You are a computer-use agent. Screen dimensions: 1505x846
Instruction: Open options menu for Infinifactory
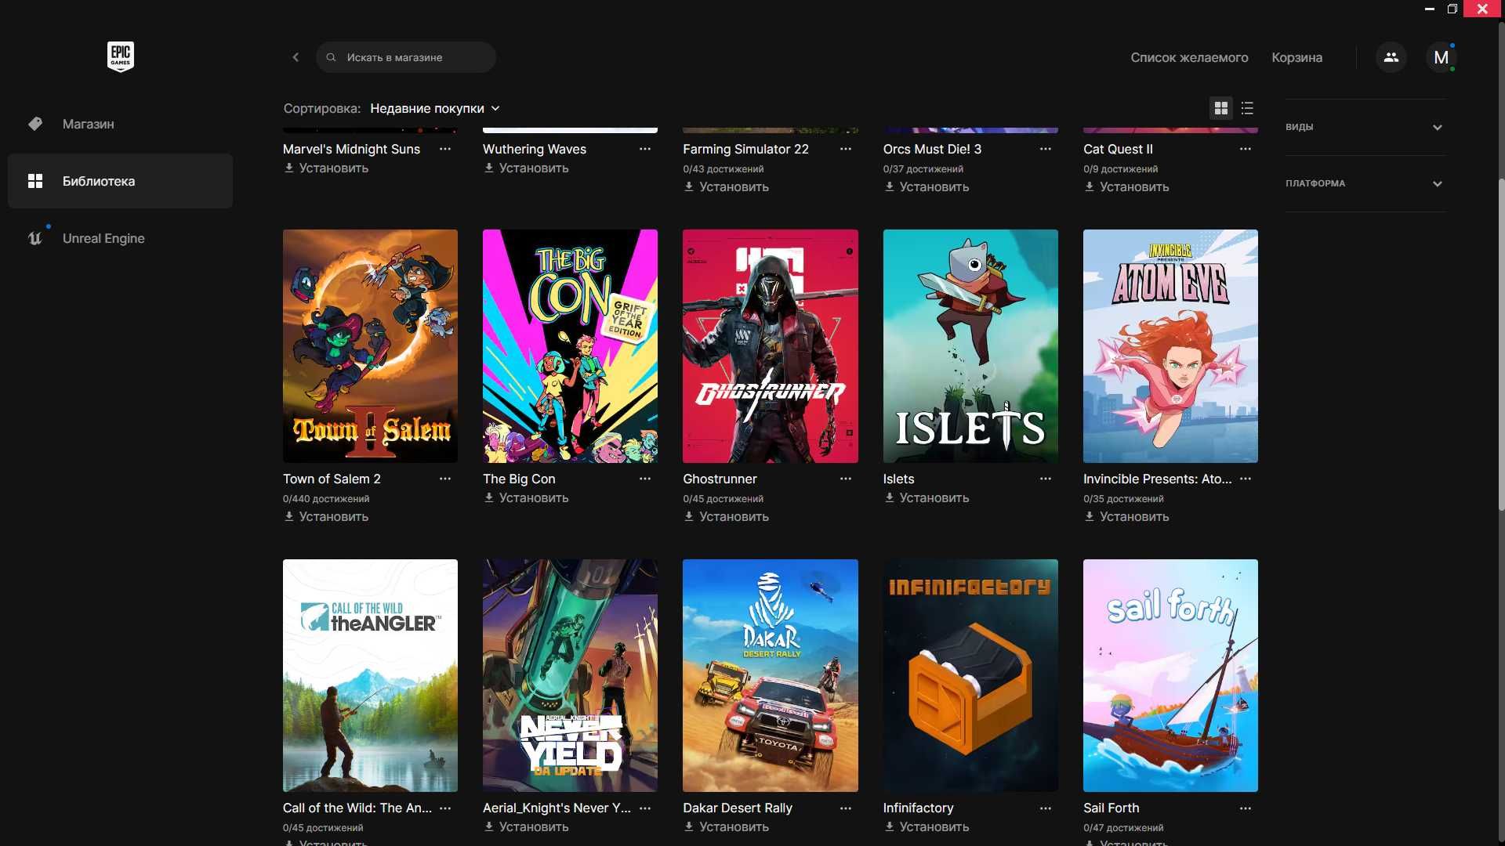(1046, 808)
